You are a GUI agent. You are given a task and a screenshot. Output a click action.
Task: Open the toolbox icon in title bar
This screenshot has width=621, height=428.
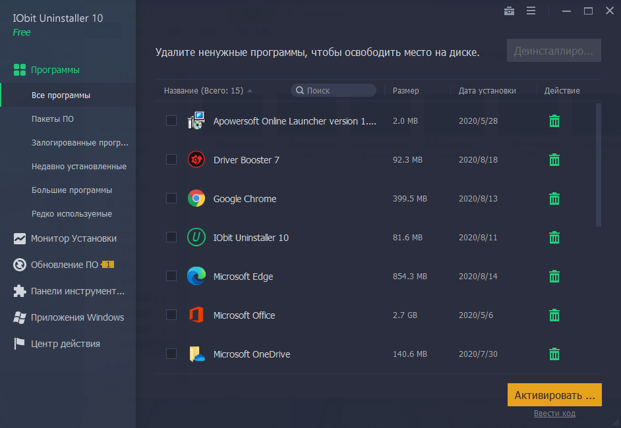pyautogui.click(x=509, y=11)
